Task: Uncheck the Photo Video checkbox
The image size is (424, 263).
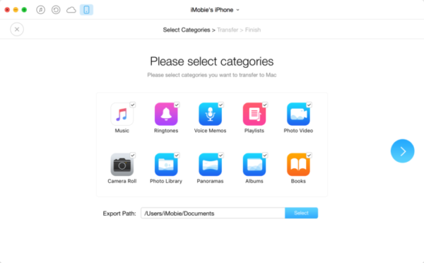Action: pos(309,105)
